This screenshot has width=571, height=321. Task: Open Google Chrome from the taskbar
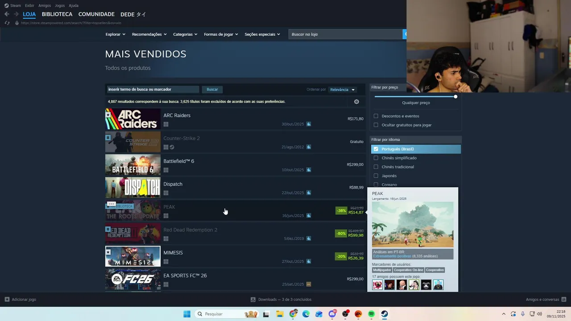[293, 314]
